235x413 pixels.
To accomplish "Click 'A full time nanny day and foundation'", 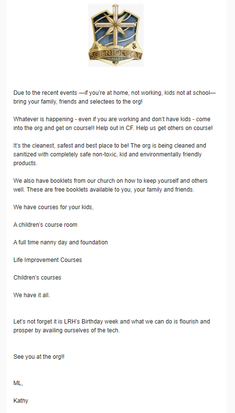I will tap(61, 242).
